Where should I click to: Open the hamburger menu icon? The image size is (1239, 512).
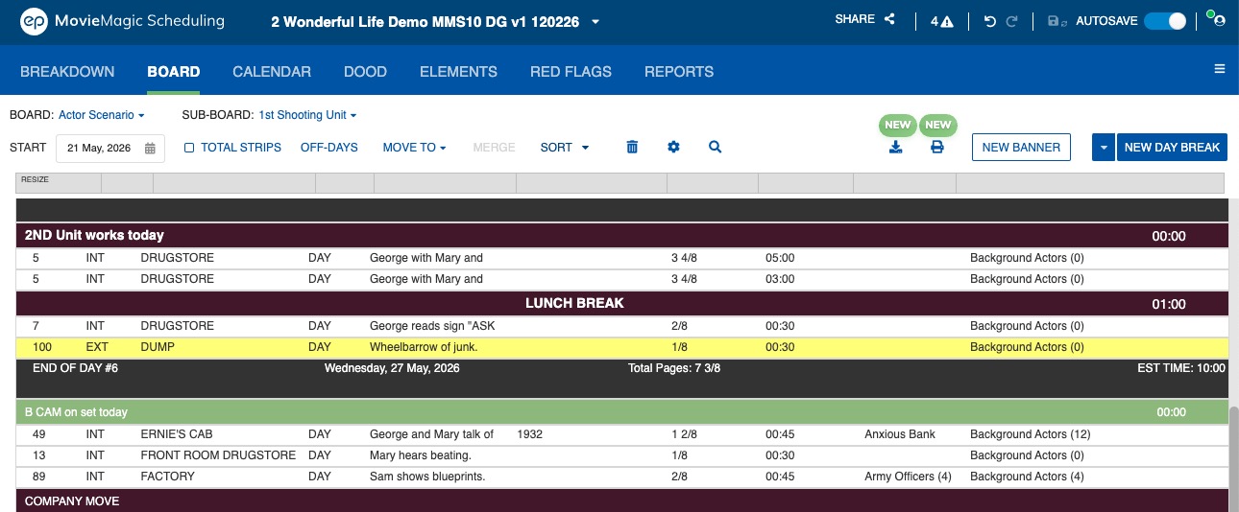1220,69
